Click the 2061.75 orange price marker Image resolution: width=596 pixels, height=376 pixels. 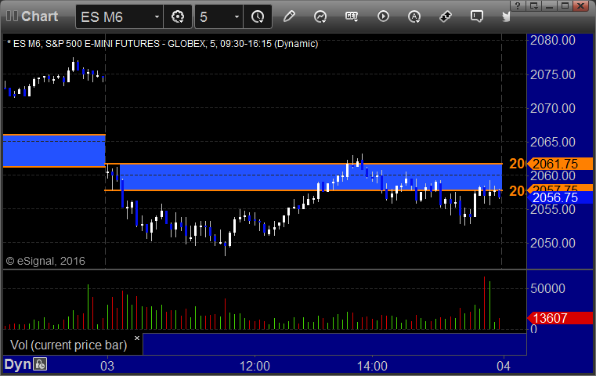559,164
